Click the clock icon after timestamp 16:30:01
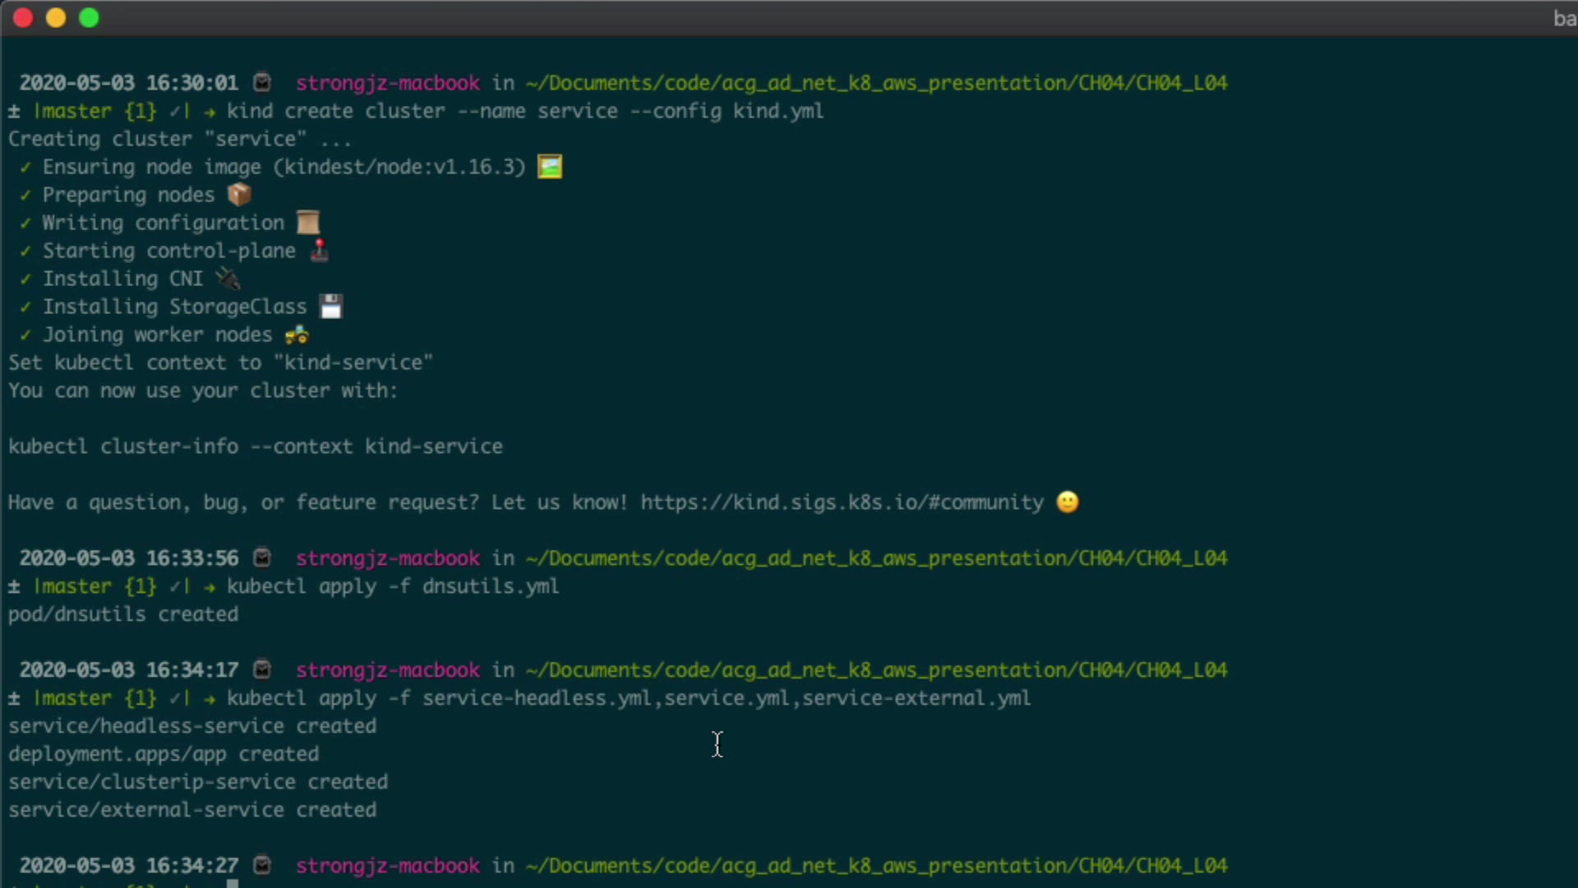The image size is (1578, 888). (x=262, y=83)
